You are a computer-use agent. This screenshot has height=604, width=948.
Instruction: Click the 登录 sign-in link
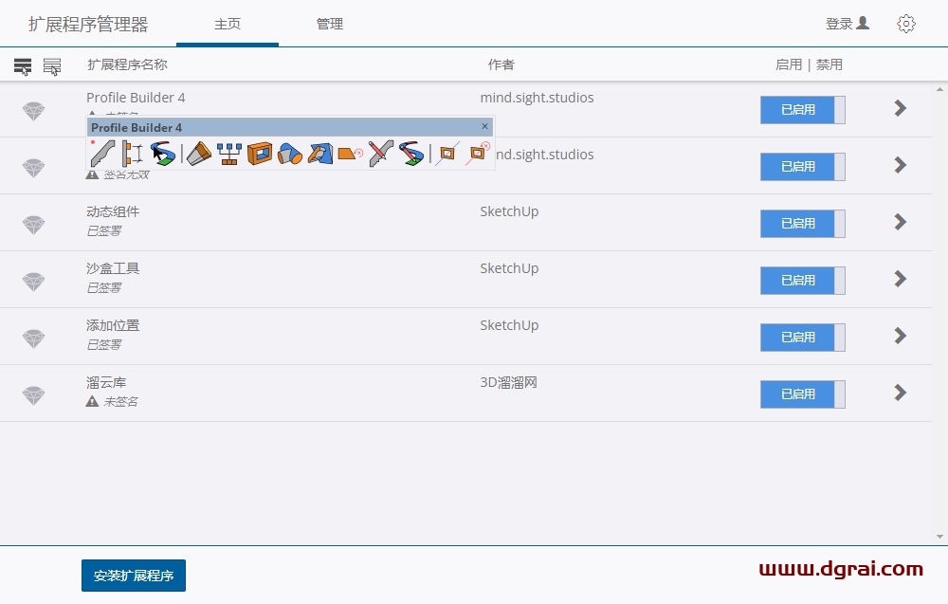tap(847, 24)
